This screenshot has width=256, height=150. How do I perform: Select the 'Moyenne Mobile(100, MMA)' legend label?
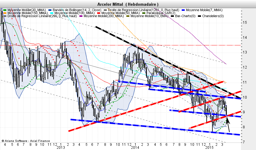[x=75, y=13]
